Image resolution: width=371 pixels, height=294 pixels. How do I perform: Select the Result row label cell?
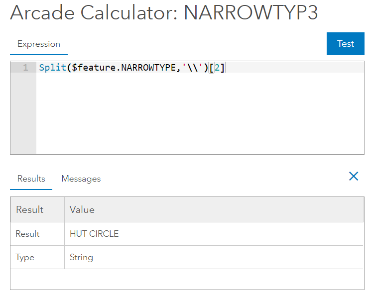click(27, 234)
